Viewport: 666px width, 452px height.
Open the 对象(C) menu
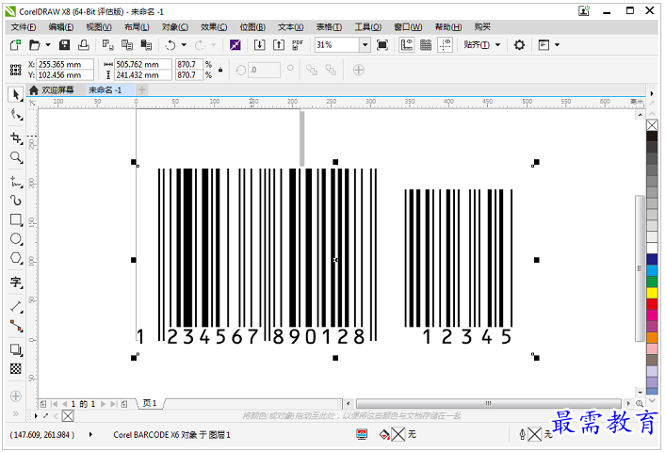coord(175,27)
